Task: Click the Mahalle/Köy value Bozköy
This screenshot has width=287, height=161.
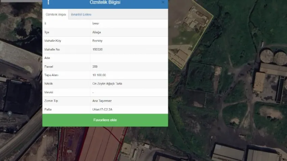Action: pos(97,41)
